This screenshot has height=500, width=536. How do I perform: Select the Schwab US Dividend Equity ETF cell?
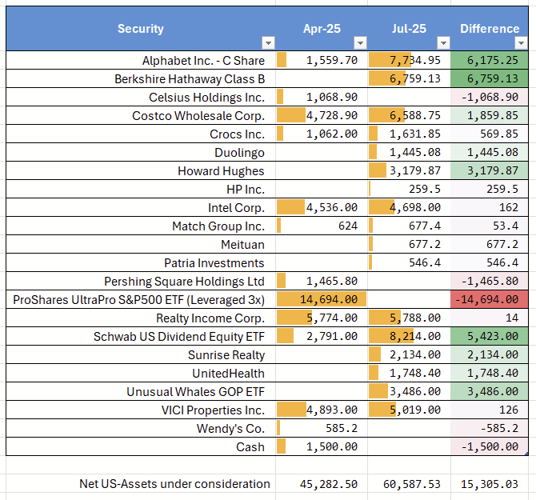click(141, 337)
